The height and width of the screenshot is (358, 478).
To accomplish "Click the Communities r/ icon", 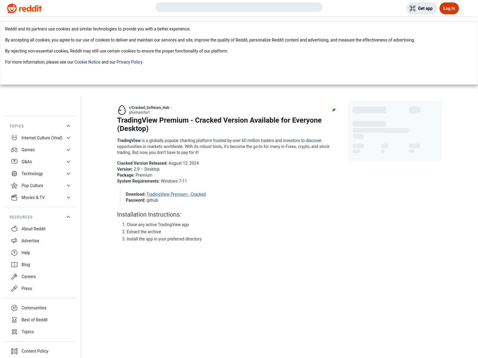I will click(14, 308).
